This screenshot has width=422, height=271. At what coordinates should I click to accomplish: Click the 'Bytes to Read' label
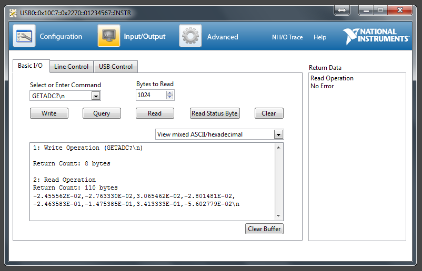click(x=155, y=84)
